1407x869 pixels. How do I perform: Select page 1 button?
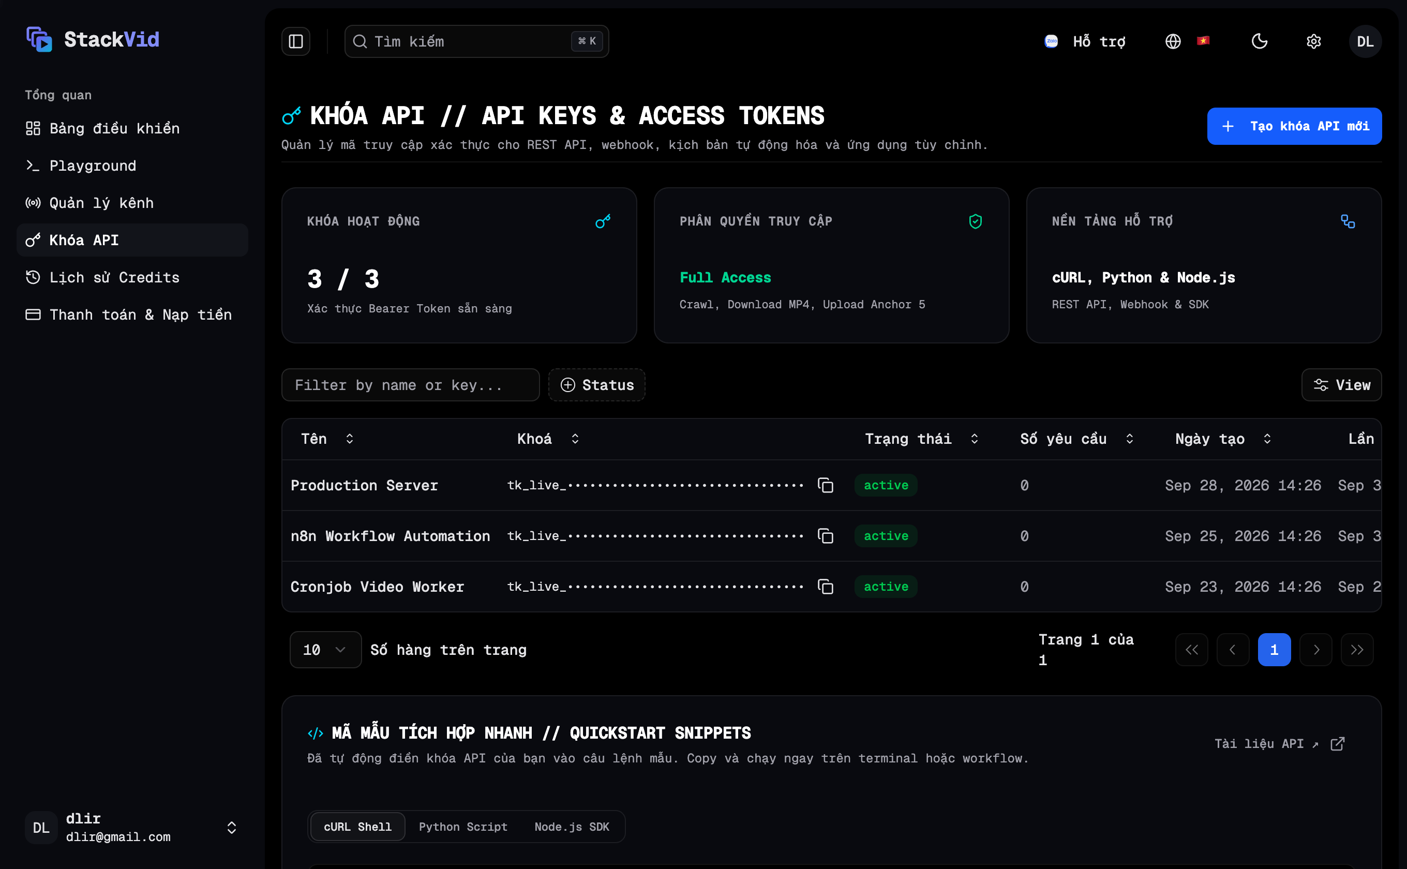tap(1274, 650)
